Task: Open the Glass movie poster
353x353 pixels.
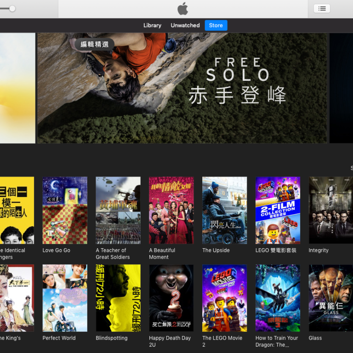Action: 331,298
